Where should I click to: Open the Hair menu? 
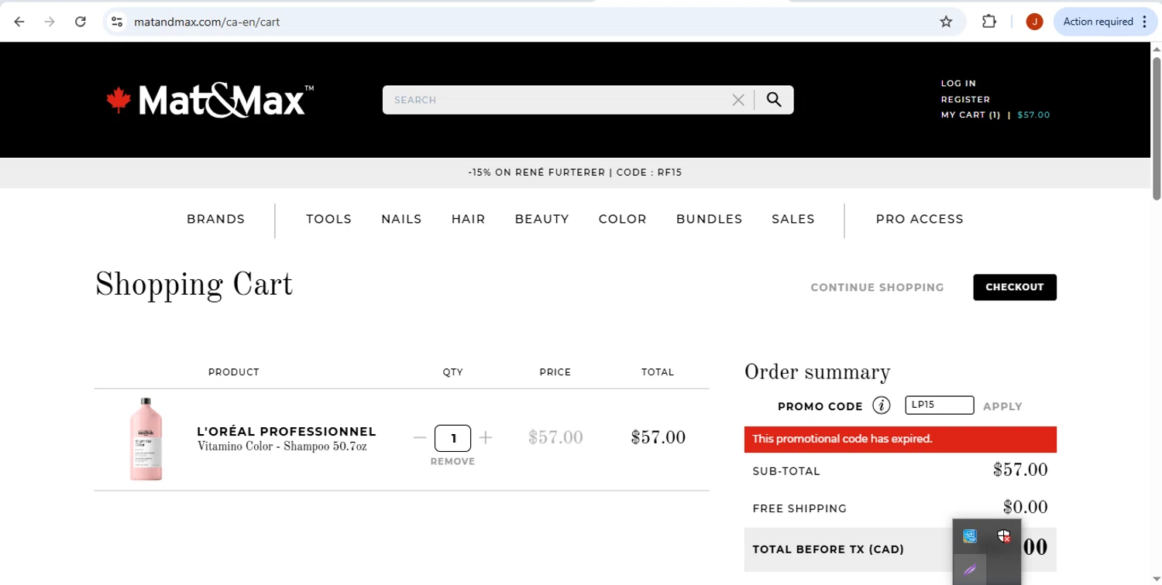(x=468, y=219)
